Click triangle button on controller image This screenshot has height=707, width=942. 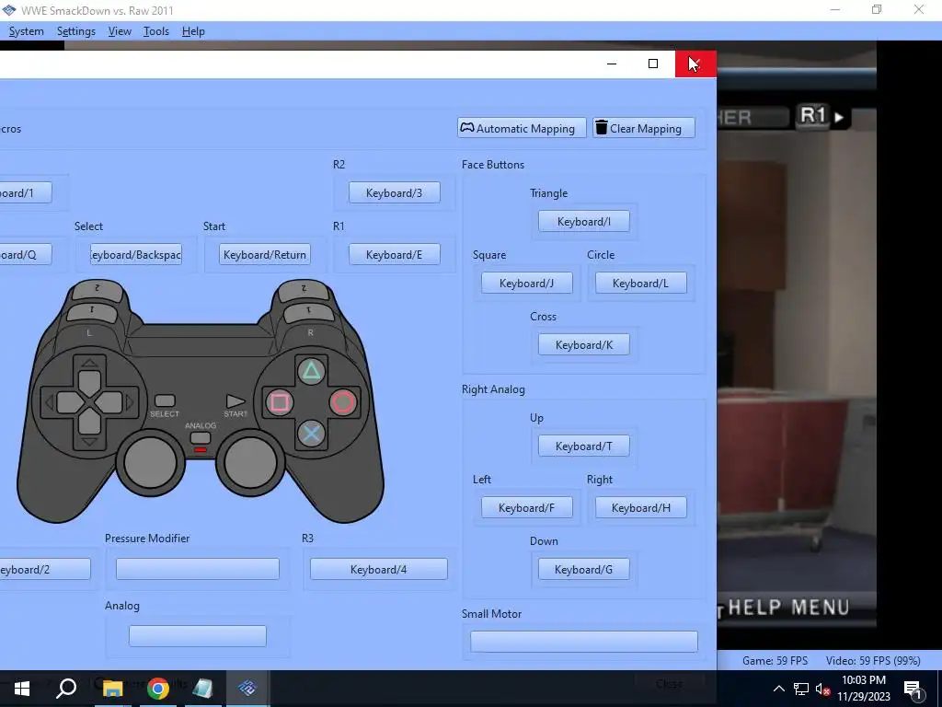[311, 371]
